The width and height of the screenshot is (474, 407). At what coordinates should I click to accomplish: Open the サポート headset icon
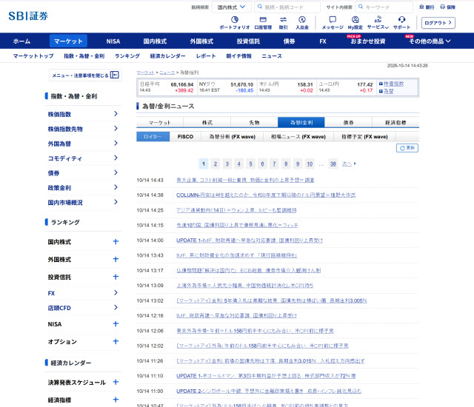401,23
